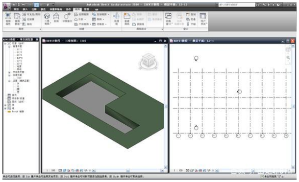Expand the Groups node in browser
The height and width of the screenshot is (182, 299).
[x=5, y=108]
